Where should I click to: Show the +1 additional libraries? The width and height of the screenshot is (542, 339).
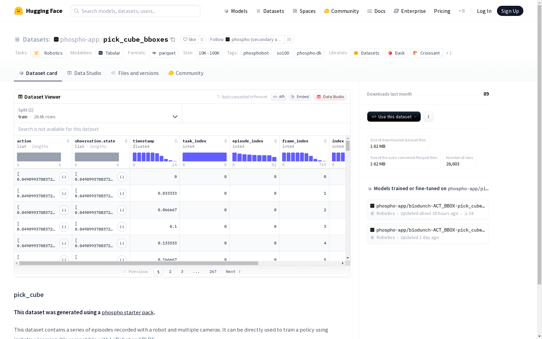pyautogui.click(x=449, y=53)
